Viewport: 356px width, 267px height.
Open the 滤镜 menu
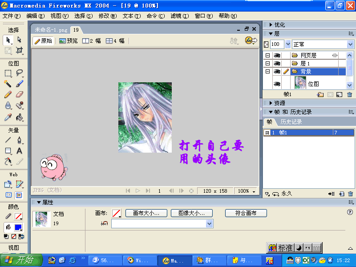[x=180, y=16]
